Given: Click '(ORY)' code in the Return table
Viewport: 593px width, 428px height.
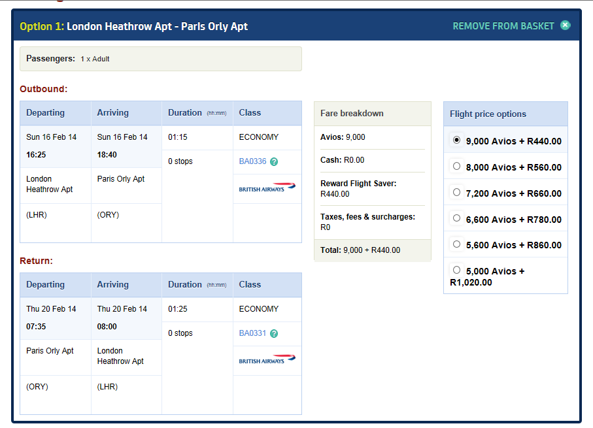Looking at the screenshot, I should 37,387.
